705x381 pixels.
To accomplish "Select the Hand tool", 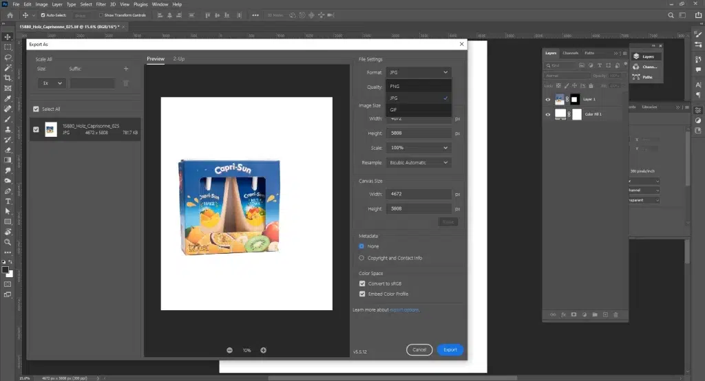I will [x=8, y=232].
